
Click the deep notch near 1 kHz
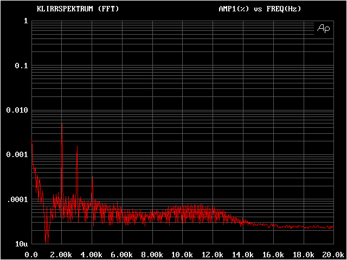click(x=47, y=237)
